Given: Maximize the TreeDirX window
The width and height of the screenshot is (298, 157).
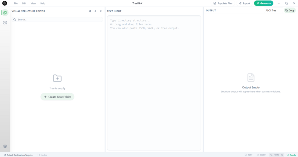Looking at the screenshot, I should (286, 3).
